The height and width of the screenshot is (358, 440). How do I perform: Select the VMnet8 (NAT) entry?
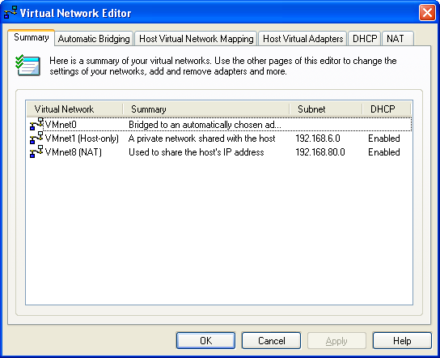point(74,152)
